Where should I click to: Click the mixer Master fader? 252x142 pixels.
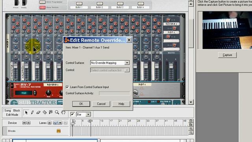coord(171,66)
